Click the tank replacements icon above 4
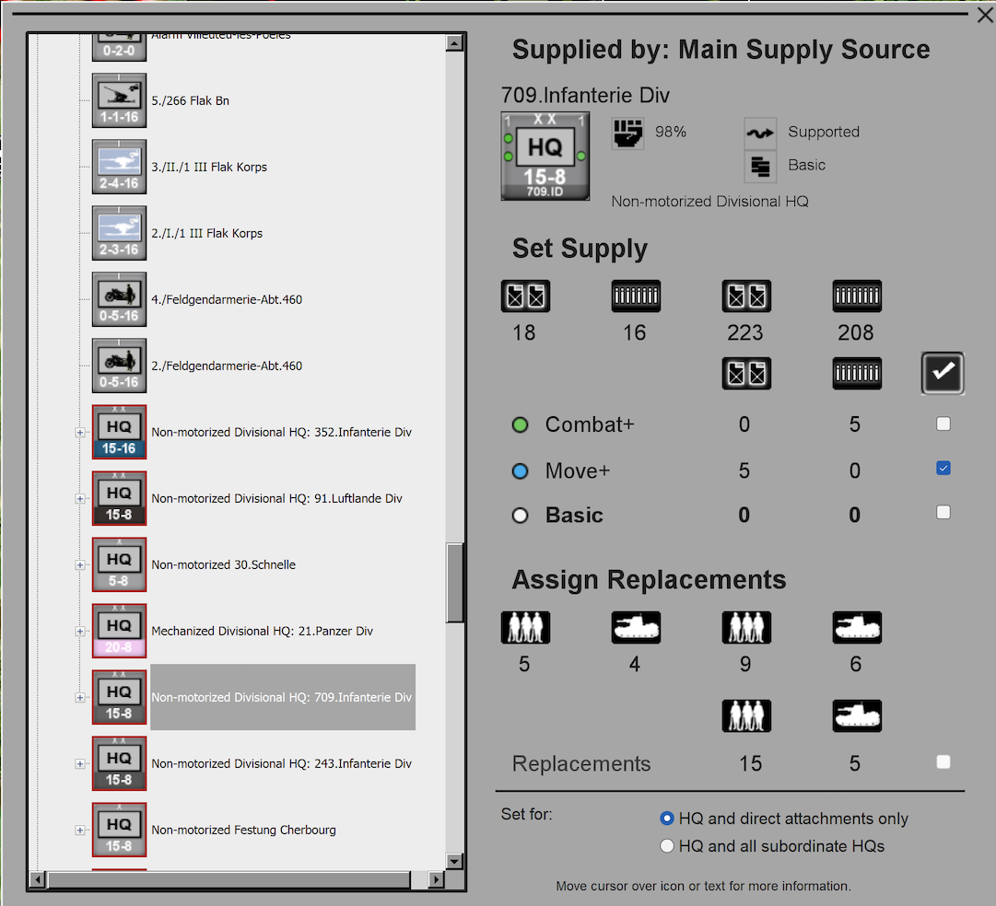 pos(636,627)
